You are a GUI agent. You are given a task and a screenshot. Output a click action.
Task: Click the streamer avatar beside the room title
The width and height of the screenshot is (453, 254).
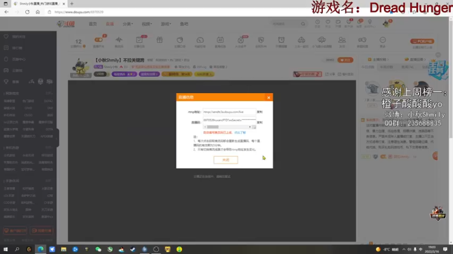(x=80, y=67)
